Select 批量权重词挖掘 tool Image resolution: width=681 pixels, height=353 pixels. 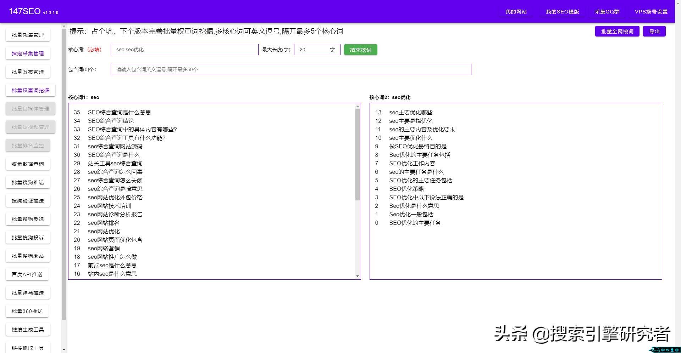pyautogui.click(x=30, y=90)
